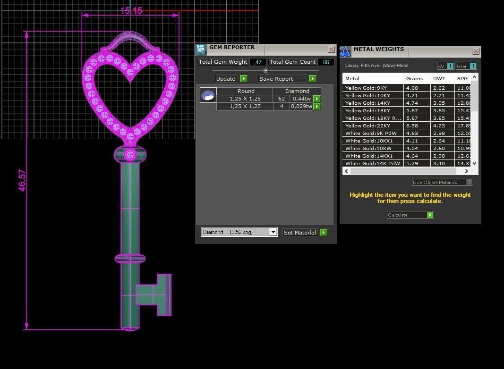Image resolution: width=504 pixels, height=369 pixels.
Task: Click the 46.57 height dimension label
Action: [x=22, y=180]
